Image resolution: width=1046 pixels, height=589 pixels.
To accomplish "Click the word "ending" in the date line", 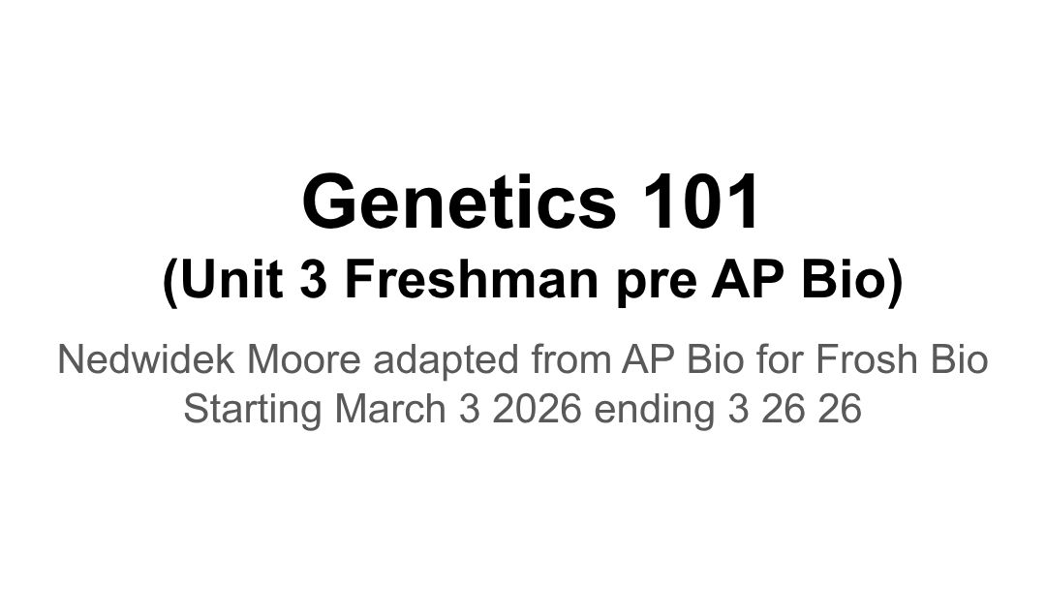I will pos(655,411).
